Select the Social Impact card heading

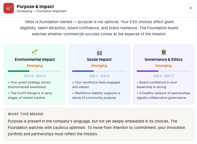(x=99, y=59)
